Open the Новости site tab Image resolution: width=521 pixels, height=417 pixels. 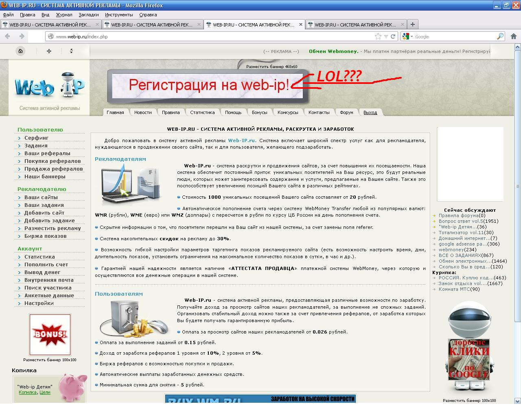143,112
